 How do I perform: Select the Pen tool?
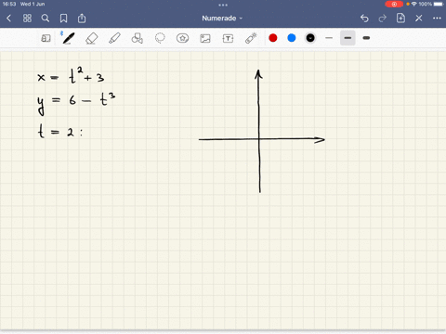point(69,38)
